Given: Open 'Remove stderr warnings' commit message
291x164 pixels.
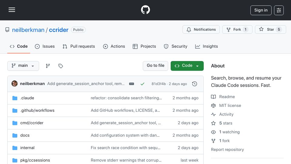Looking at the screenshot, I should pyautogui.click(x=126, y=160).
